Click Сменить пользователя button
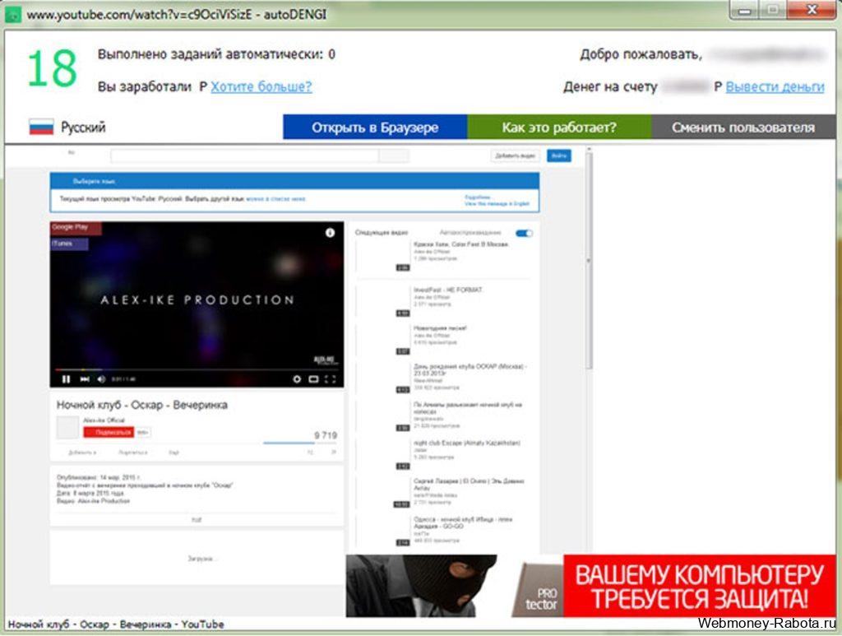Image resolution: width=842 pixels, height=636 pixels. [x=743, y=128]
